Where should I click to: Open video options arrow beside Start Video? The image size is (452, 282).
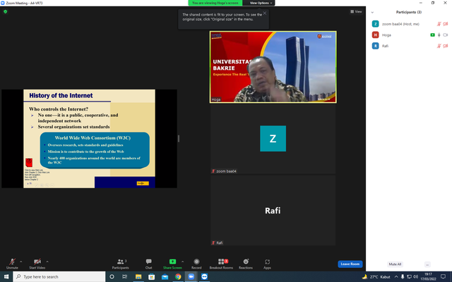click(x=47, y=262)
